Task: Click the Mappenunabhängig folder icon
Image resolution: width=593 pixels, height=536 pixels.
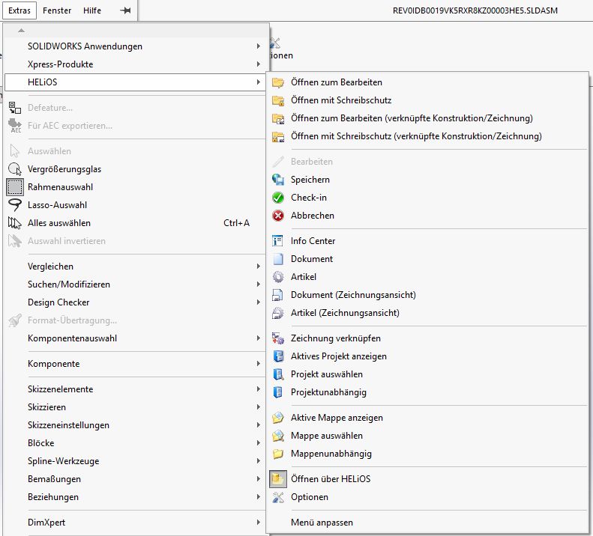Action: pyautogui.click(x=278, y=454)
